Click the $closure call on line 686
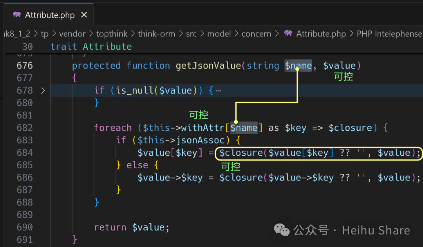423x247 pixels. tap(241, 177)
